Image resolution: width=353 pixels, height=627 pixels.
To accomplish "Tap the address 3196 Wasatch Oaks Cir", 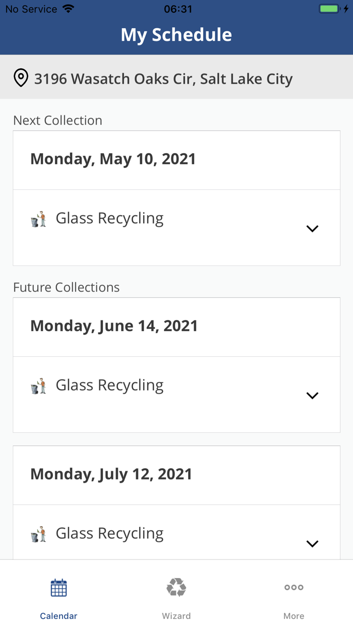I will (163, 78).
